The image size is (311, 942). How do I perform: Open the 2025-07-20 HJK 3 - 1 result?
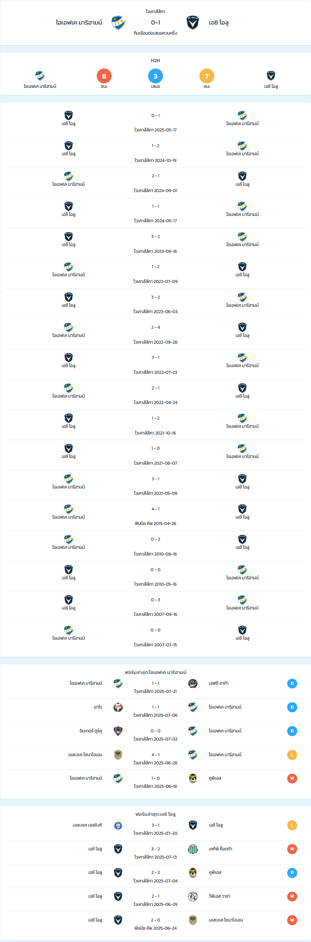pyautogui.click(x=155, y=825)
